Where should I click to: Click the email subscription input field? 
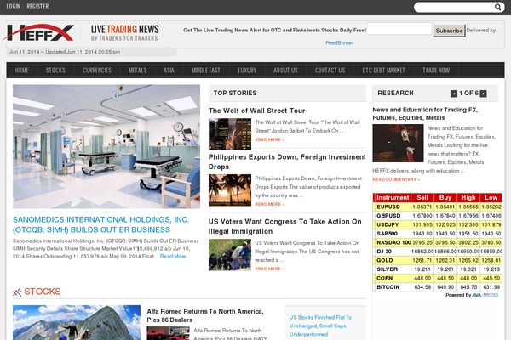(x=399, y=29)
